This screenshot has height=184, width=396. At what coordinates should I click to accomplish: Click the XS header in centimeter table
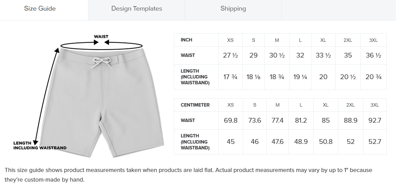(x=231, y=105)
